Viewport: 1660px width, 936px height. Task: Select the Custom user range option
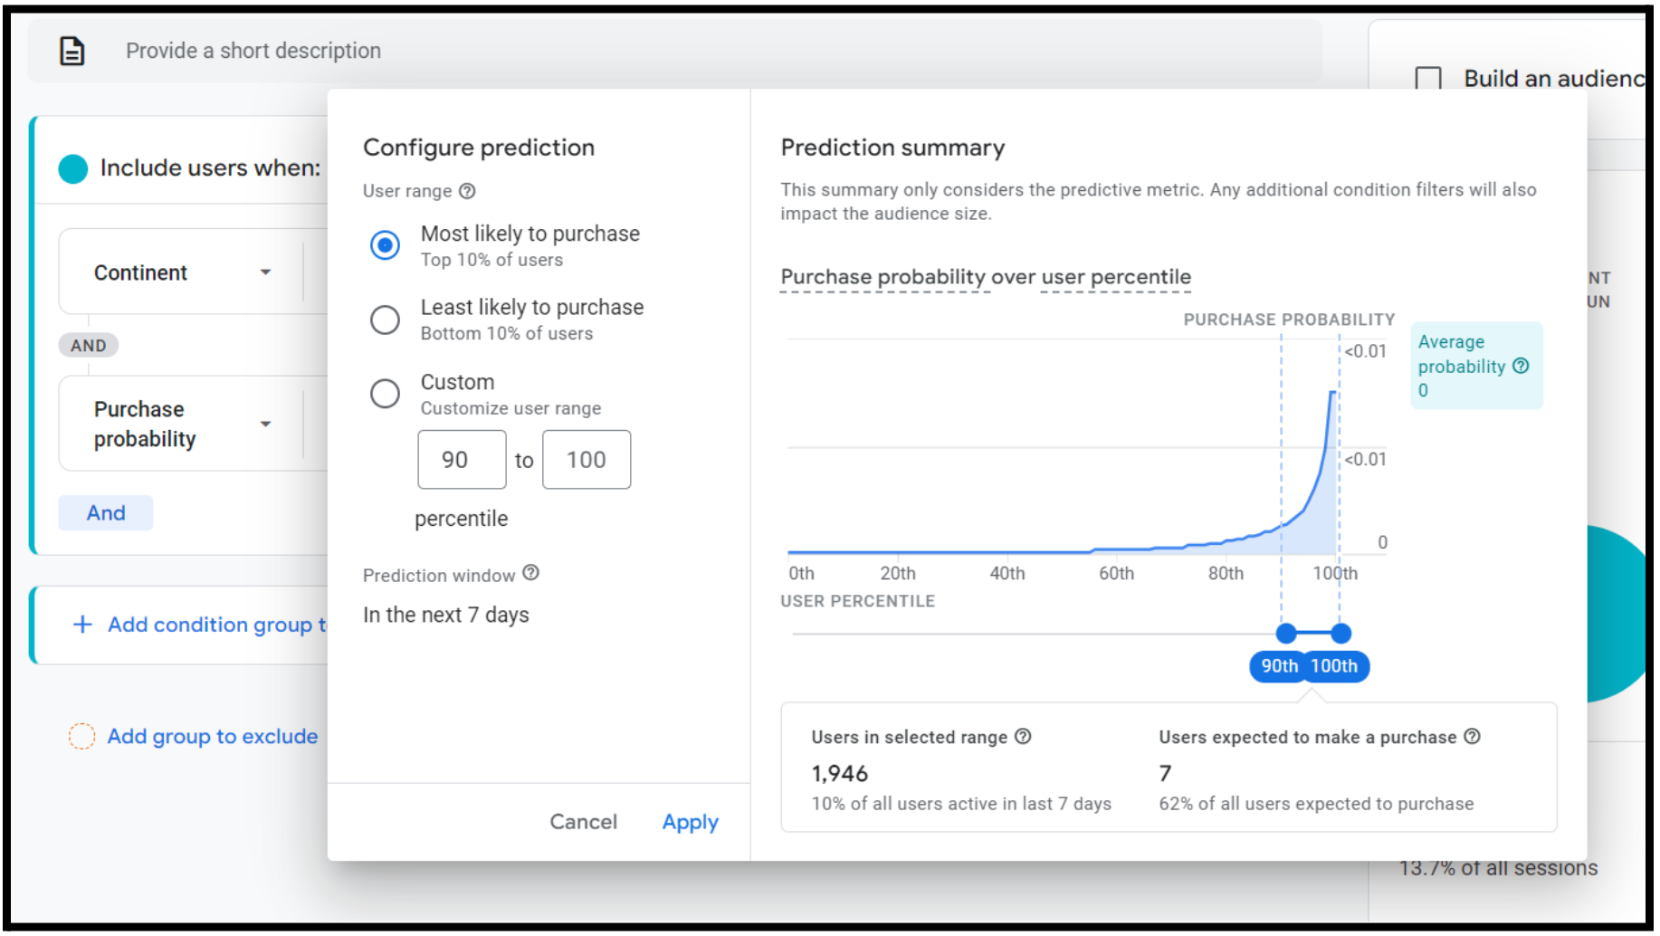coord(385,393)
